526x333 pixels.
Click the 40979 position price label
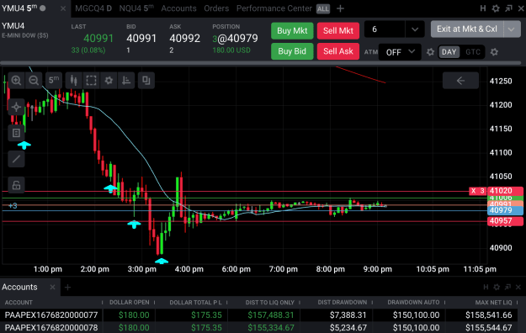tap(505, 210)
